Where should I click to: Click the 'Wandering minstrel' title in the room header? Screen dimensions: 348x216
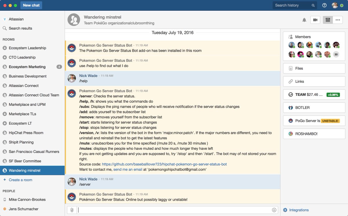click(103, 17)
